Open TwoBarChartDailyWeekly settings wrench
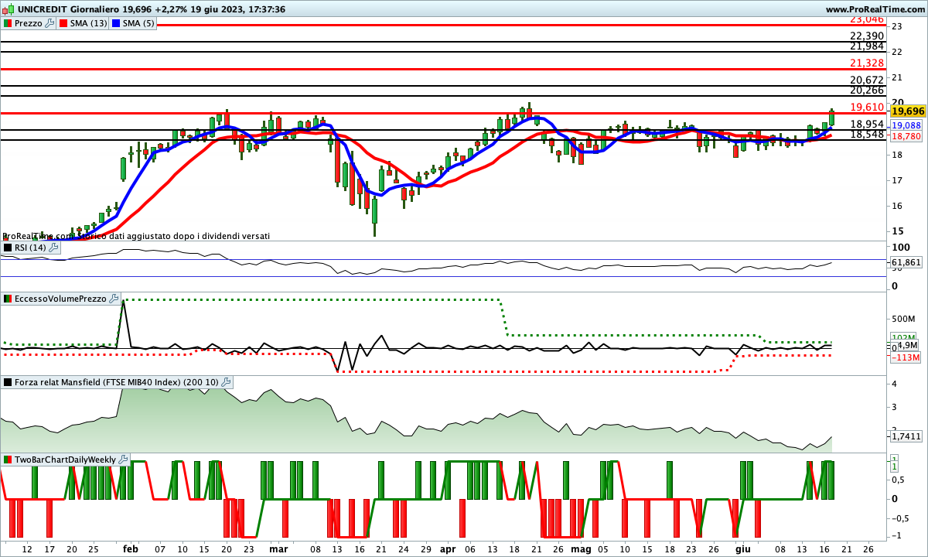The image size is (928, 557). 125,460
